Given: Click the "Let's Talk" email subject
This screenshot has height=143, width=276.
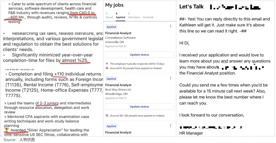Looking at the screenshot, I should 191,7.
